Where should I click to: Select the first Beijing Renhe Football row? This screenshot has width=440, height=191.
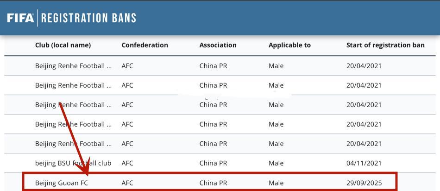pyautogui.click(x=73, y=66)
